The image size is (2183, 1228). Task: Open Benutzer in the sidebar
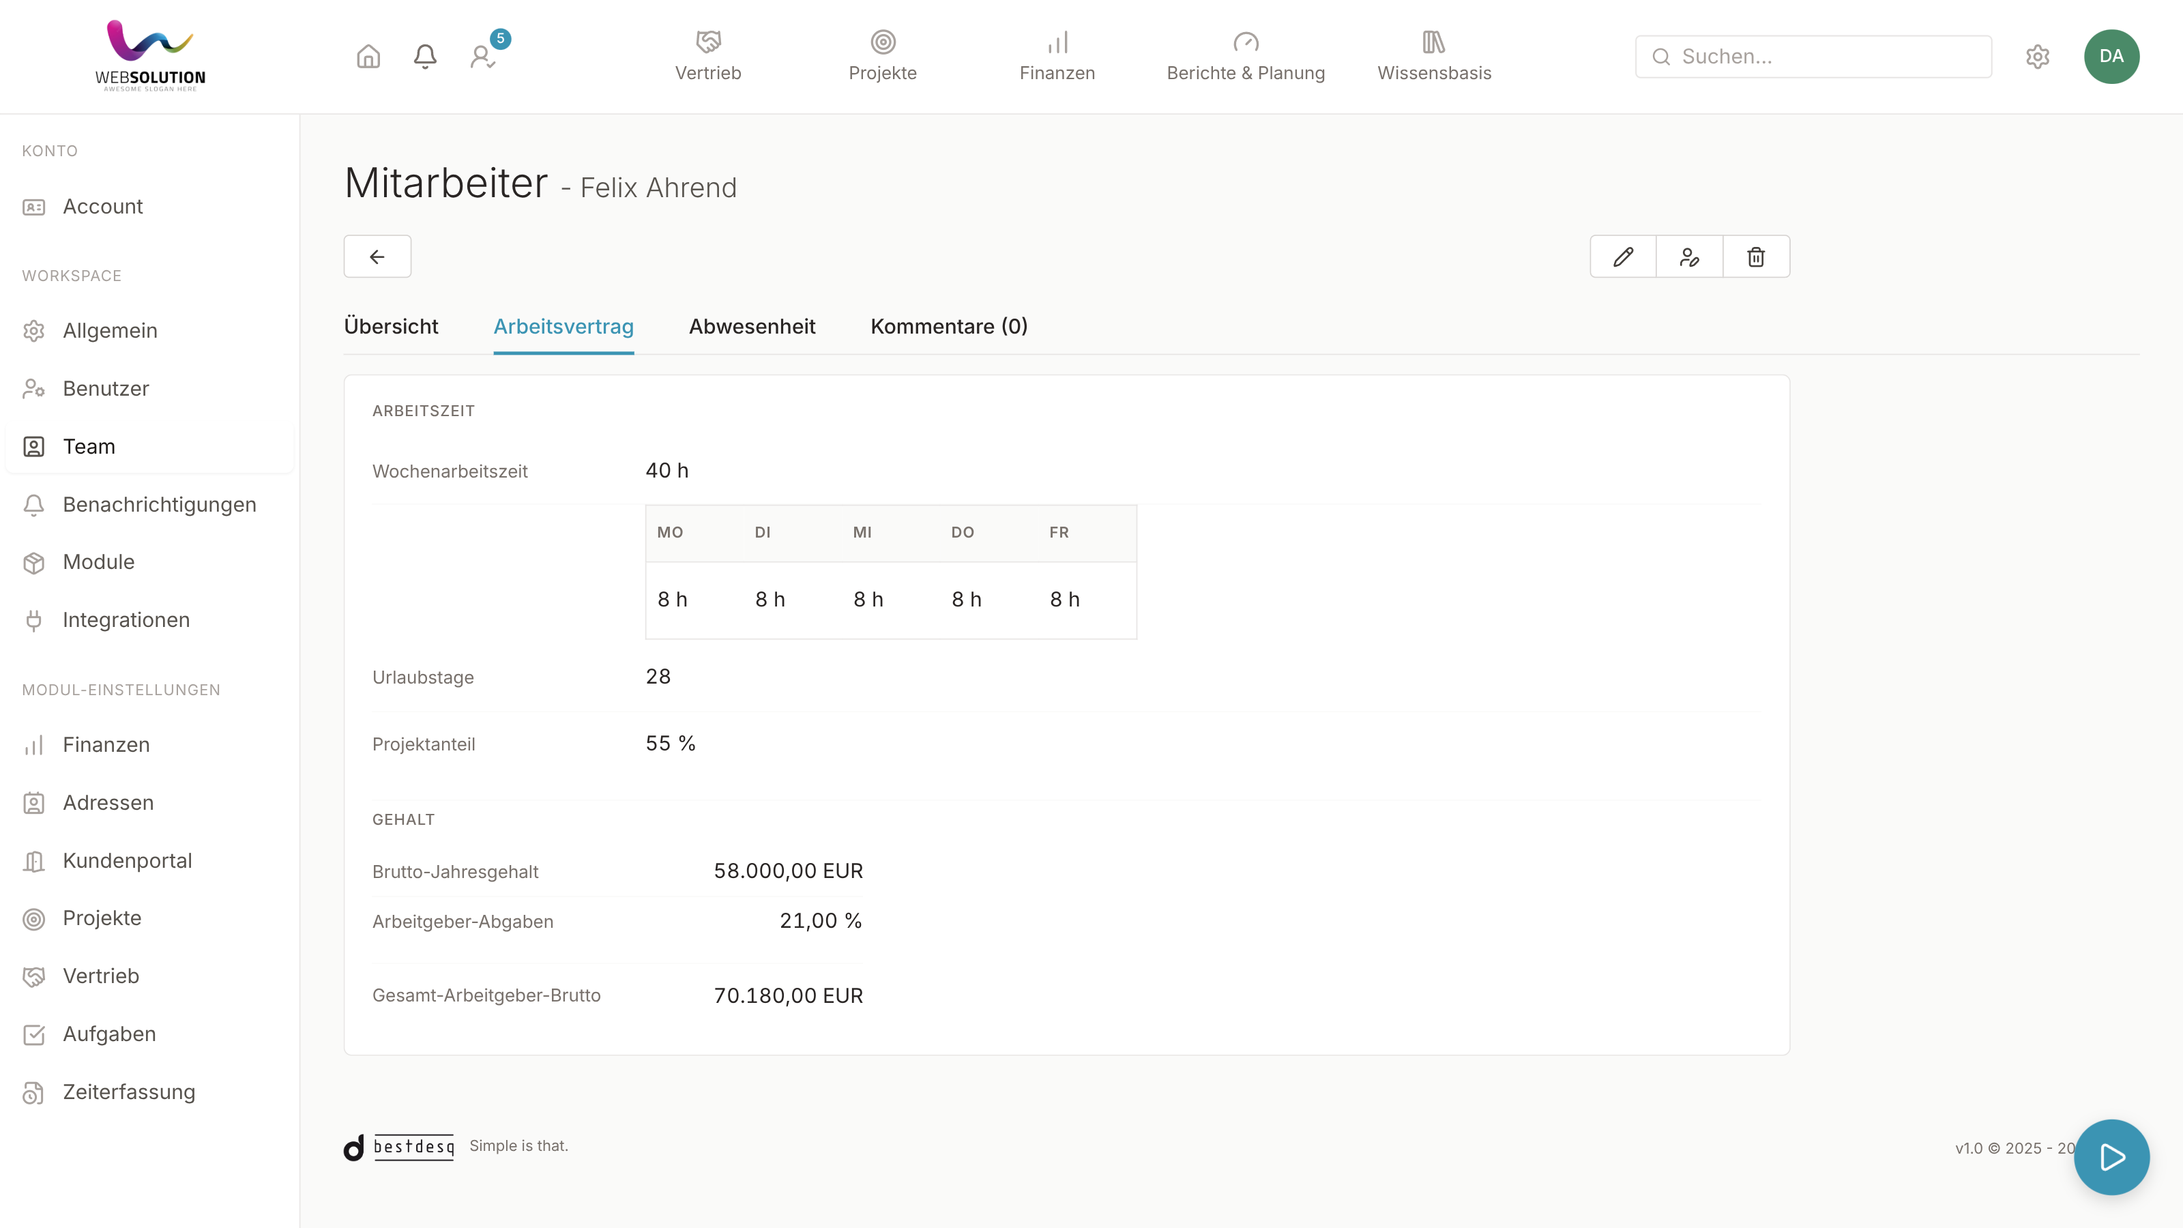pyautogui.click(x=149, y=389)
